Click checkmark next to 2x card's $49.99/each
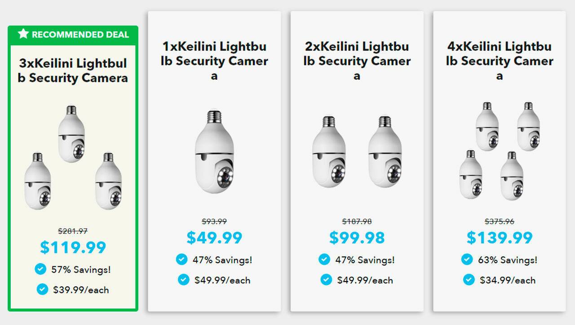Viewport: 575px width, 325px height. 326,280
